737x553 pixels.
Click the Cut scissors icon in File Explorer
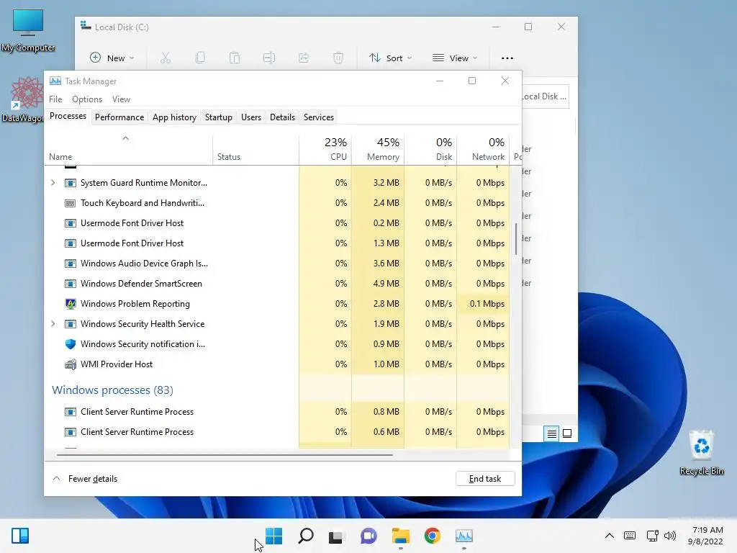click(165, 58)
